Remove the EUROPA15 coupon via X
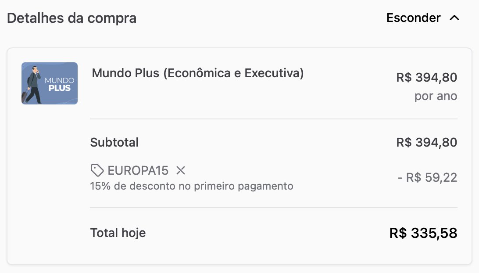 coord(181,170)
